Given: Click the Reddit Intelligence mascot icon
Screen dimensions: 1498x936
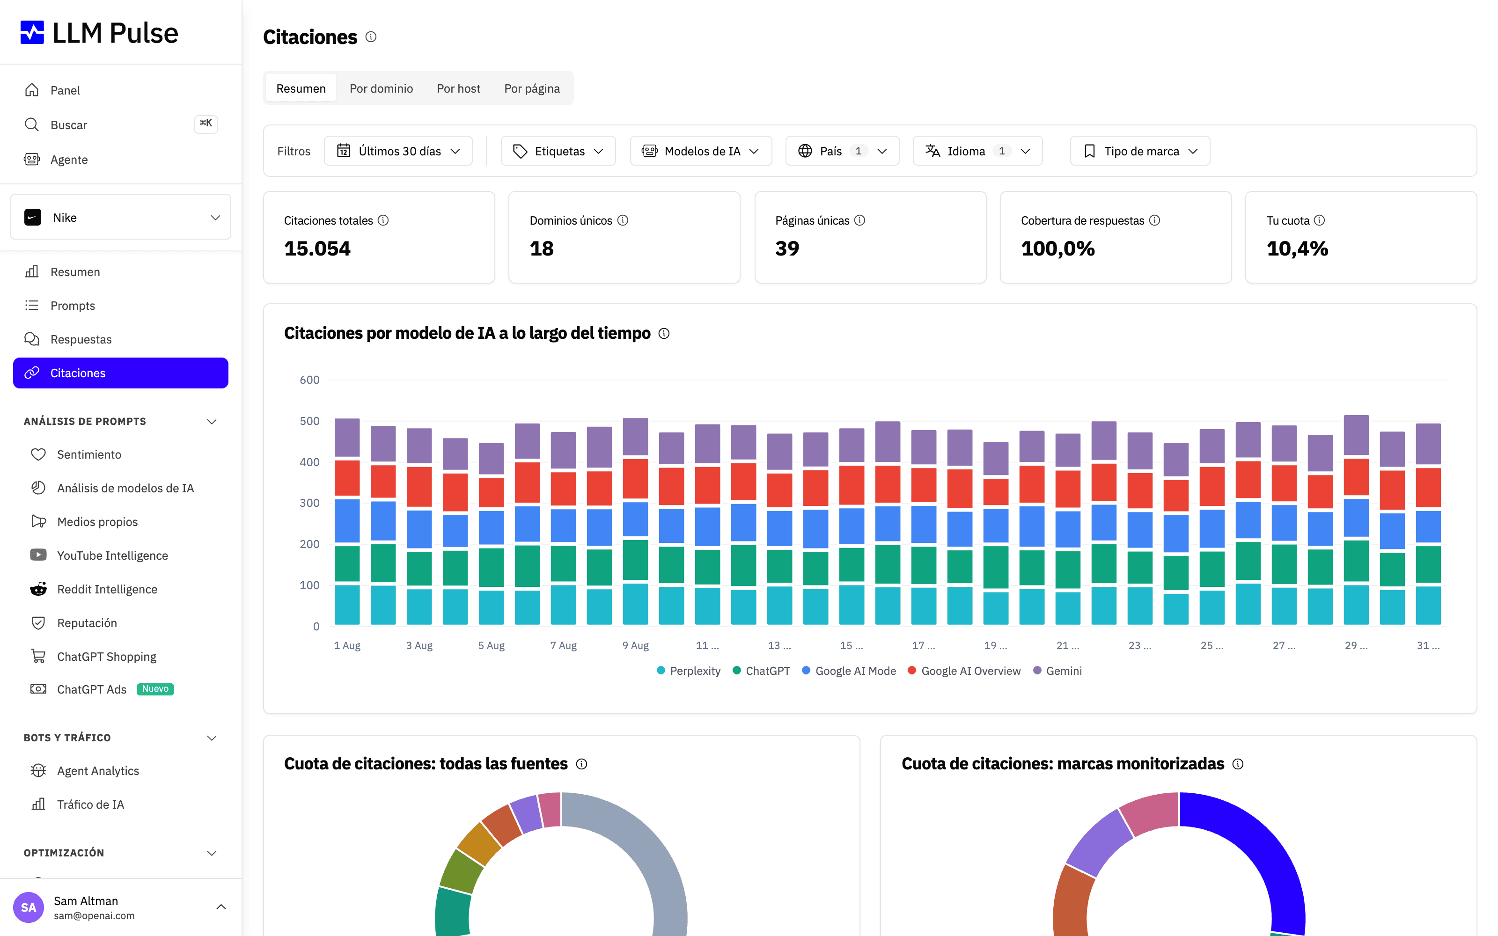Looking at the screenshot, I should pyautogui.click(x=38, y=589).
